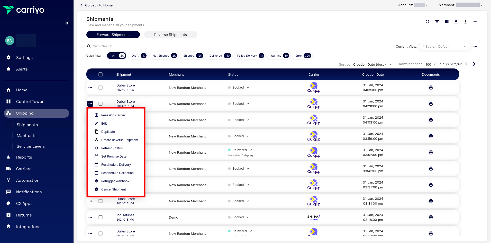Viewport: 491px width, 243px height.
Task: Switch to the Reverse Shipments tab
Action: (170, 35)
